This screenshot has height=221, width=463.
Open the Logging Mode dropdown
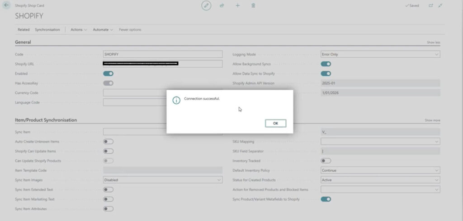(380, 55)
